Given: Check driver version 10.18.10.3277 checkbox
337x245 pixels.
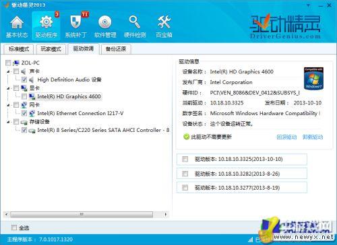Looking at the screenshot, I should (x=185, y=188).
